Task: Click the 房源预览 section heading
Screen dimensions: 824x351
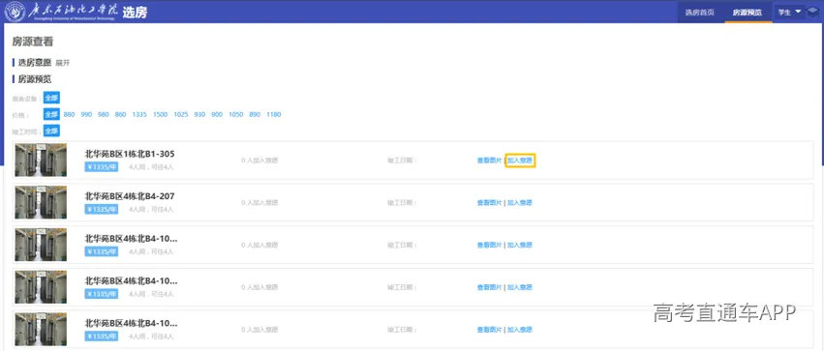Action: pos(35,79)
